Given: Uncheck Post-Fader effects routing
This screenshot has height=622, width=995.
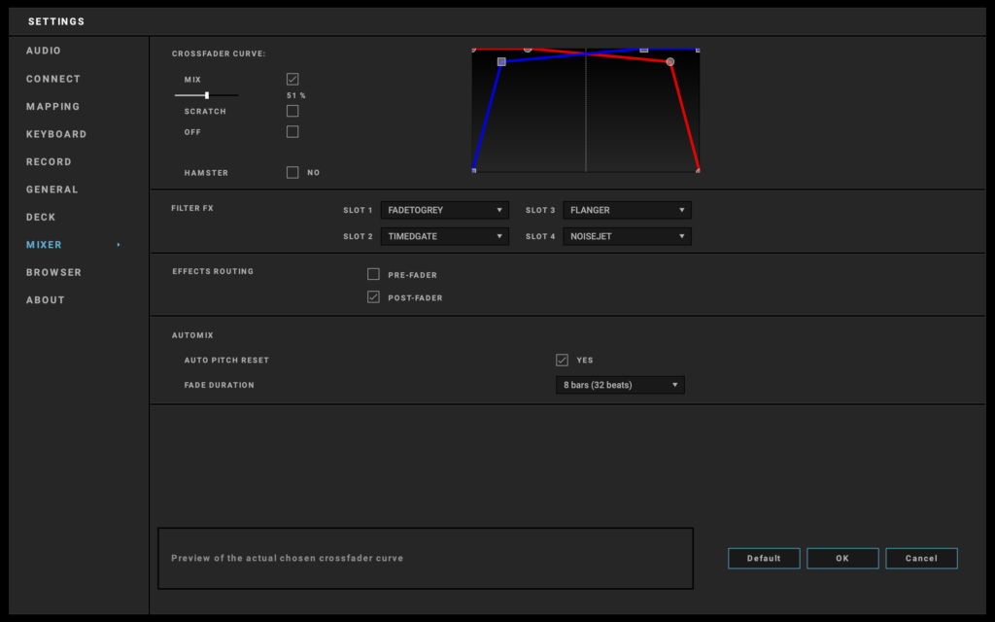Looking at the screenshot, I should [373, 297].
